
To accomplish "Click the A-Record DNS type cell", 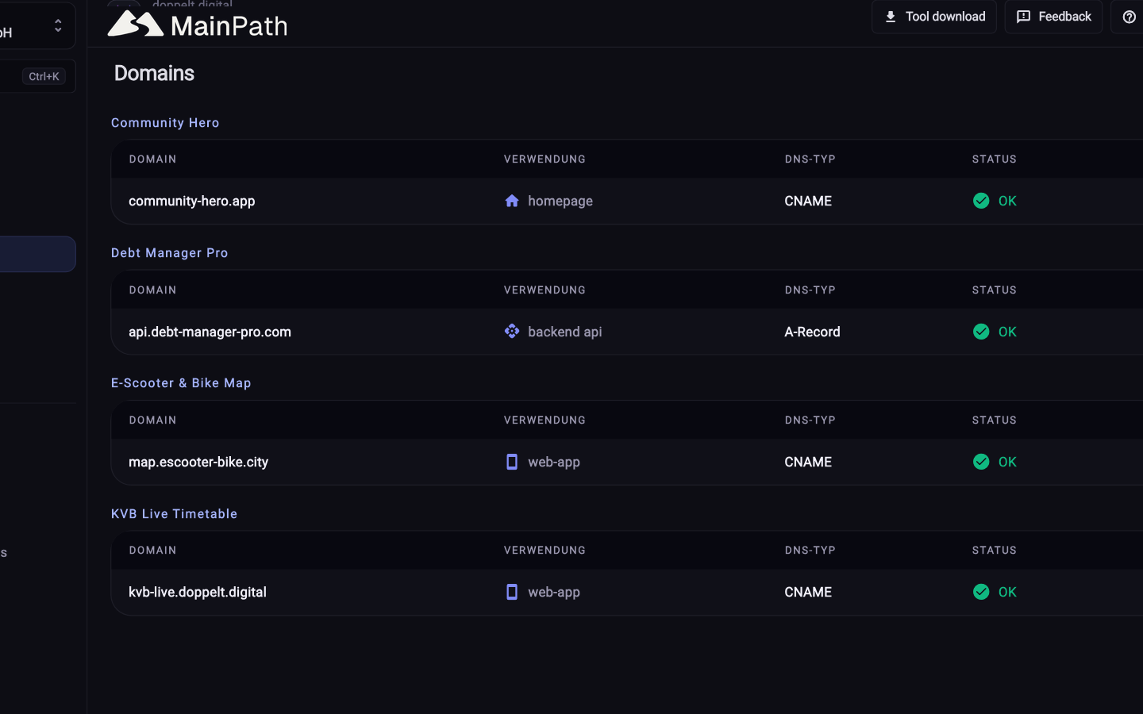I will pyautogui.click(x=812, y=332).
